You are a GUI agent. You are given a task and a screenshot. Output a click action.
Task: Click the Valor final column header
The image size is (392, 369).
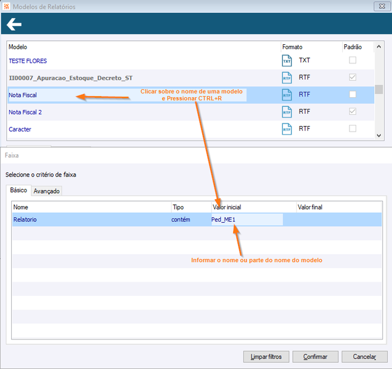click(310, 207)
